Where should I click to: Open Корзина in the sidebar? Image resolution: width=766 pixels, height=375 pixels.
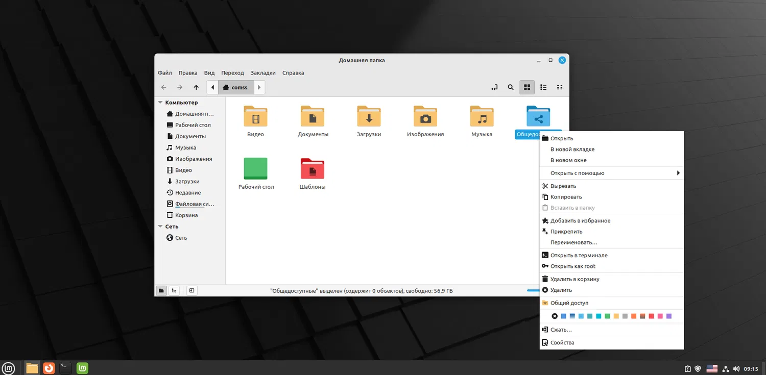(x=182, y=215)
